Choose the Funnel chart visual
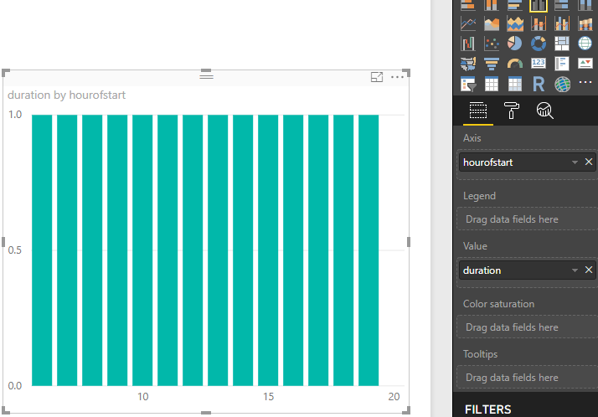598x417 pixels. point(491,64)
